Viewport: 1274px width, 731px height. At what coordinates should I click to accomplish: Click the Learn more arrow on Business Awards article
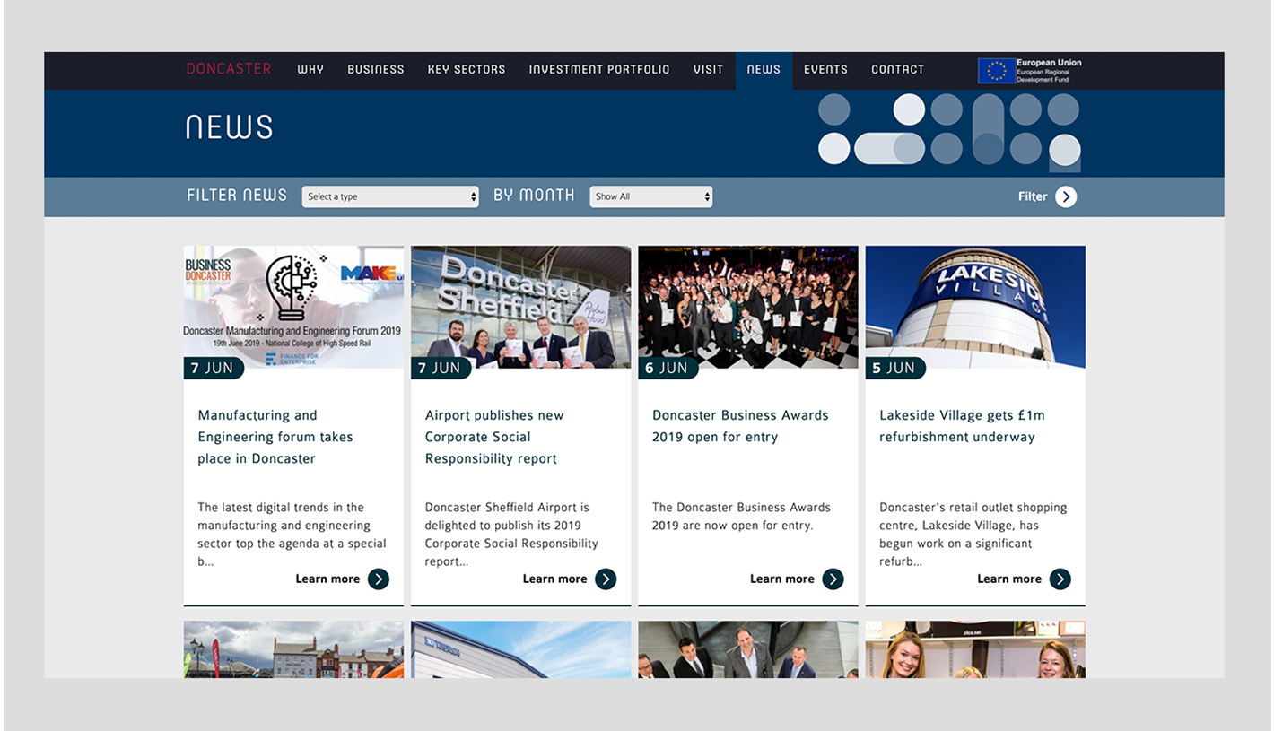(833, 579)
